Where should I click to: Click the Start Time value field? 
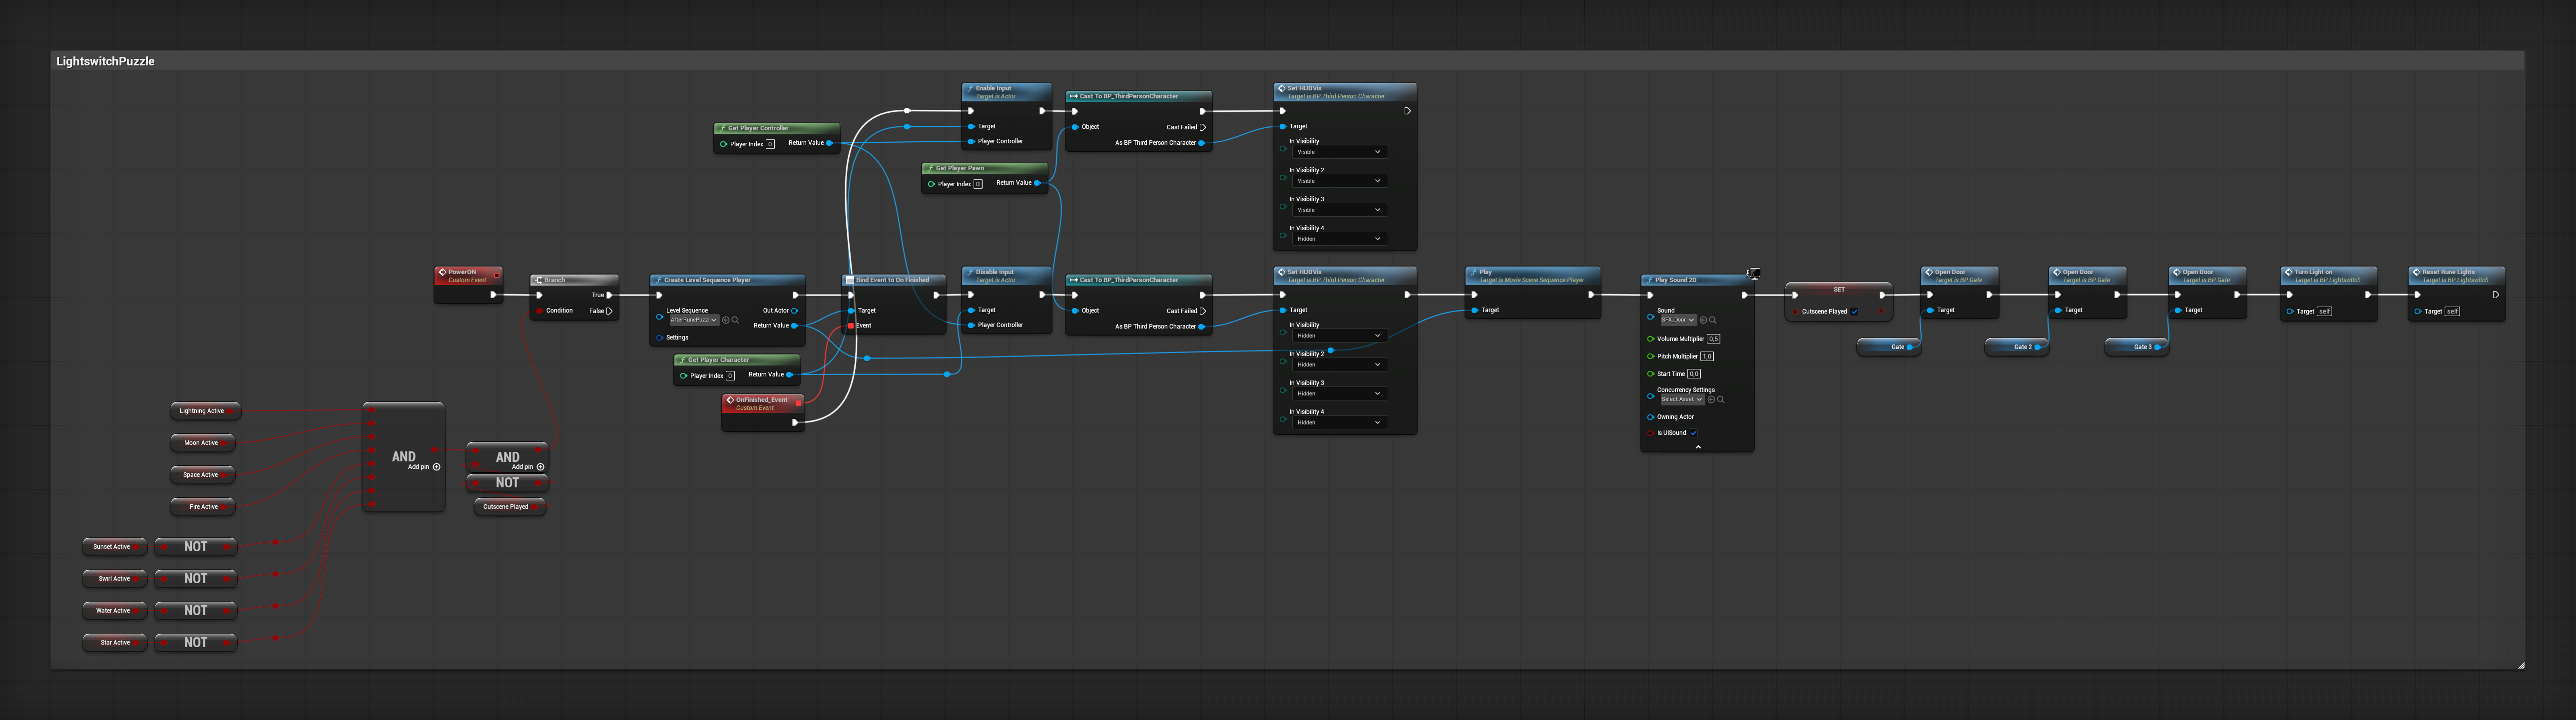point(1694,374)
